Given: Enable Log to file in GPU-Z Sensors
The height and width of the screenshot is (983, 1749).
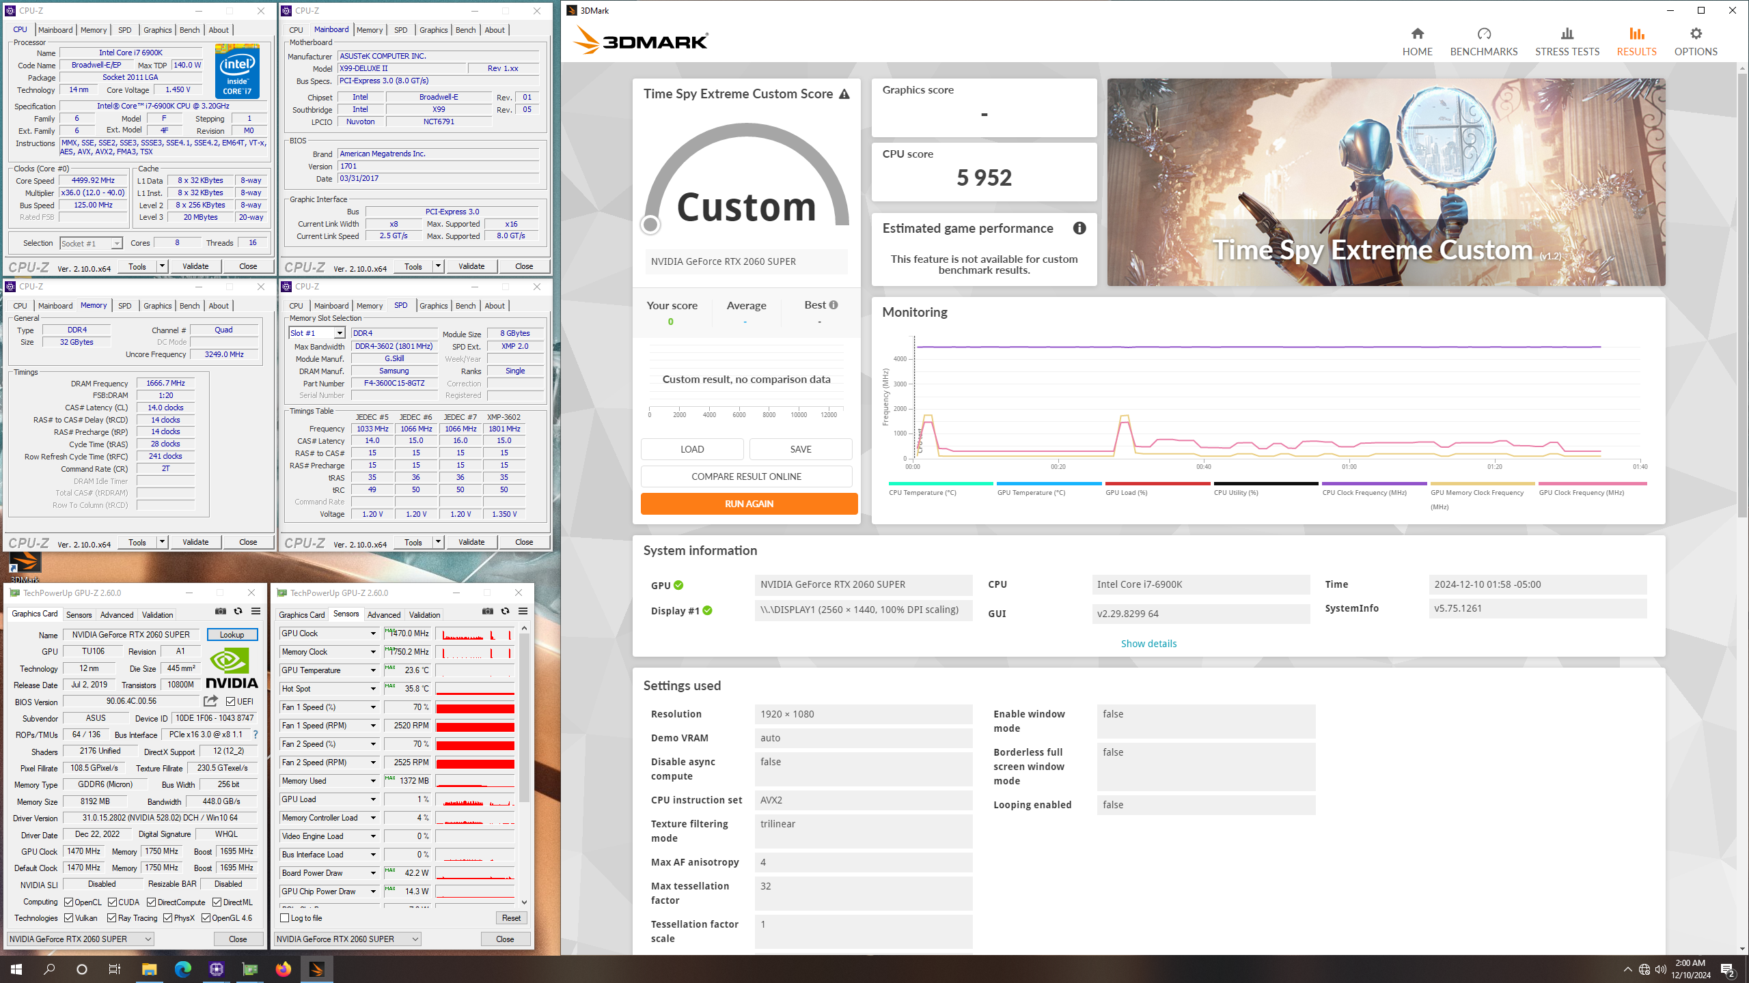Looking at the screenshot, I should click(285, 918).
